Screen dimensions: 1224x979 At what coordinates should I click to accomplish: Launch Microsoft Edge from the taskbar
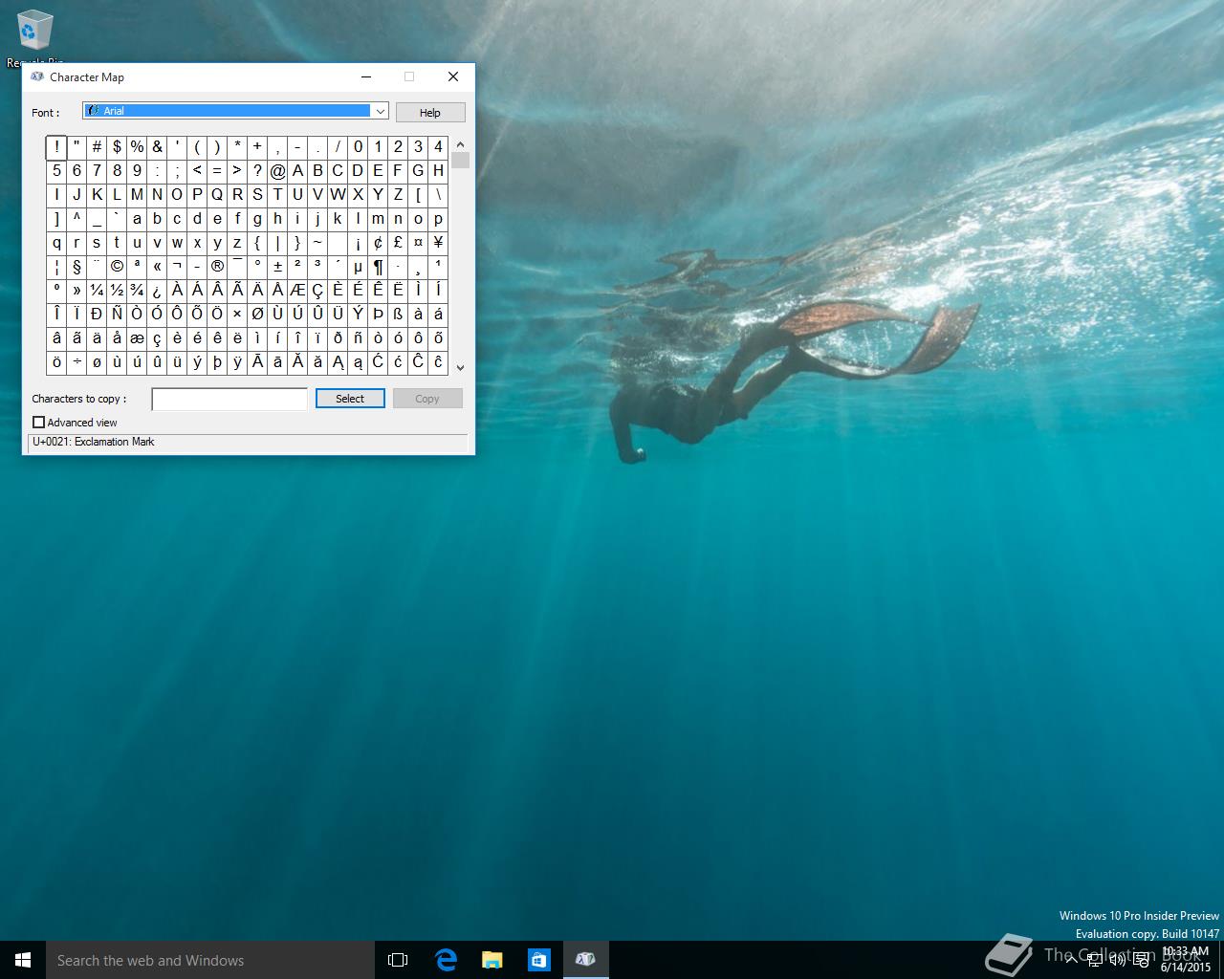pos(446,960)
